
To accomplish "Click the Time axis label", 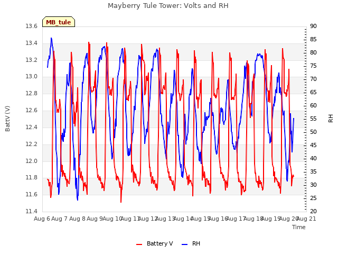I will point(299,227).
